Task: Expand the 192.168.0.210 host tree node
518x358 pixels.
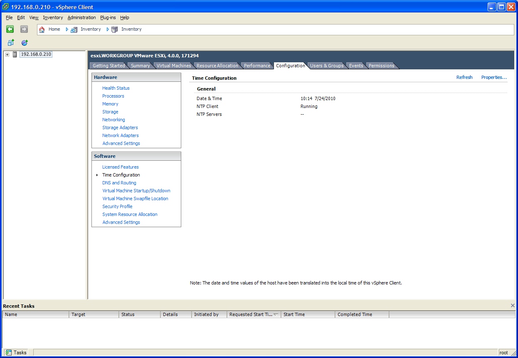Action: tap(7, 55)
